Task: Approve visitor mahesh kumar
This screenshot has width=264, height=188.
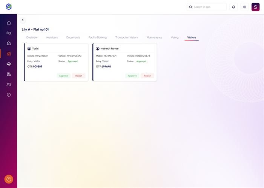Action: [x=132, y=76]
